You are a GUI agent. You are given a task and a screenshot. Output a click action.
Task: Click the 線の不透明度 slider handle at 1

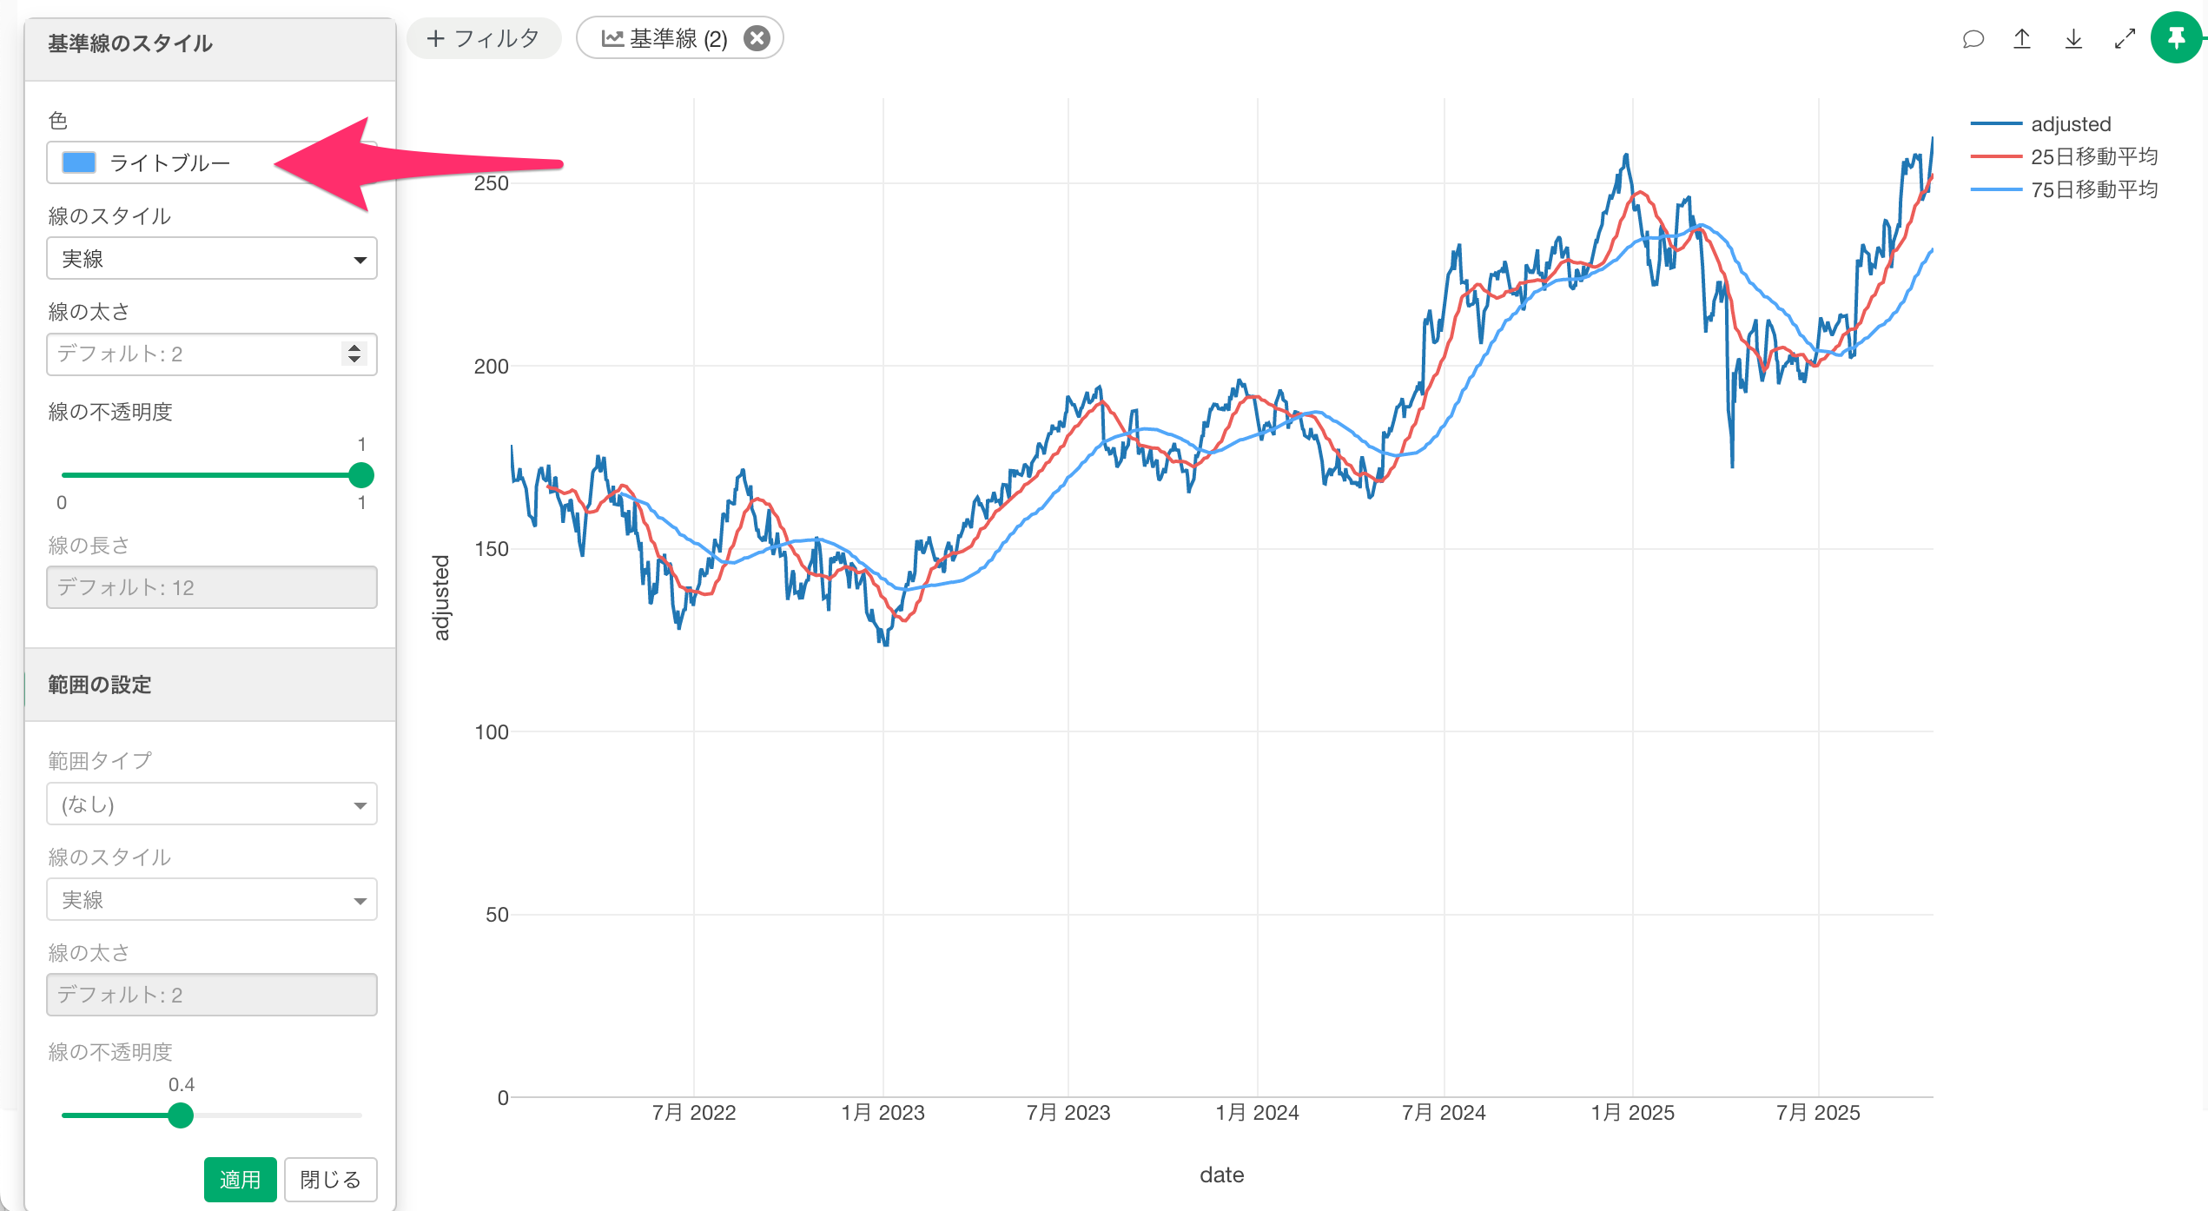(x=360, y=475)
